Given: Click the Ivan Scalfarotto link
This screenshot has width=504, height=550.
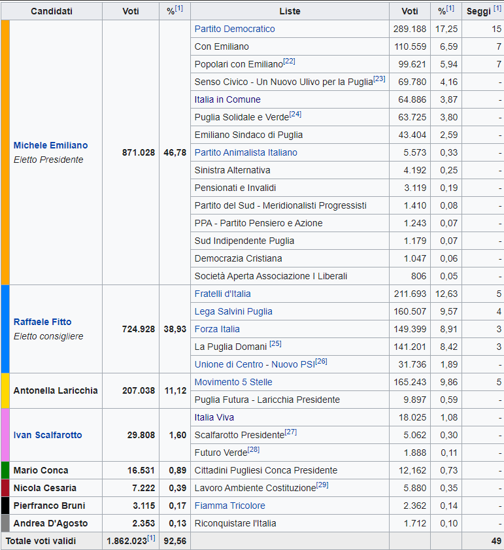Looking at the screenshot, I should click(x=48, y=435).
